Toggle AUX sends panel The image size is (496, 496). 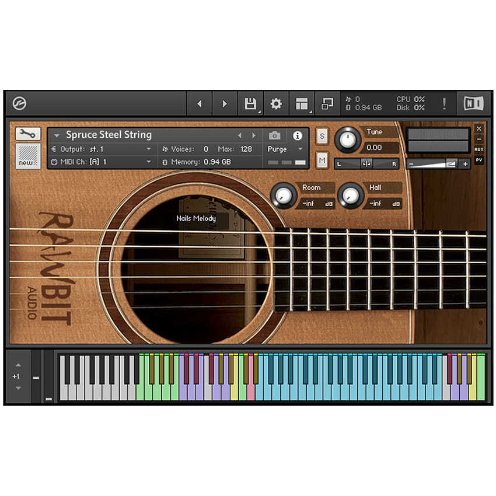coord(479,149)
